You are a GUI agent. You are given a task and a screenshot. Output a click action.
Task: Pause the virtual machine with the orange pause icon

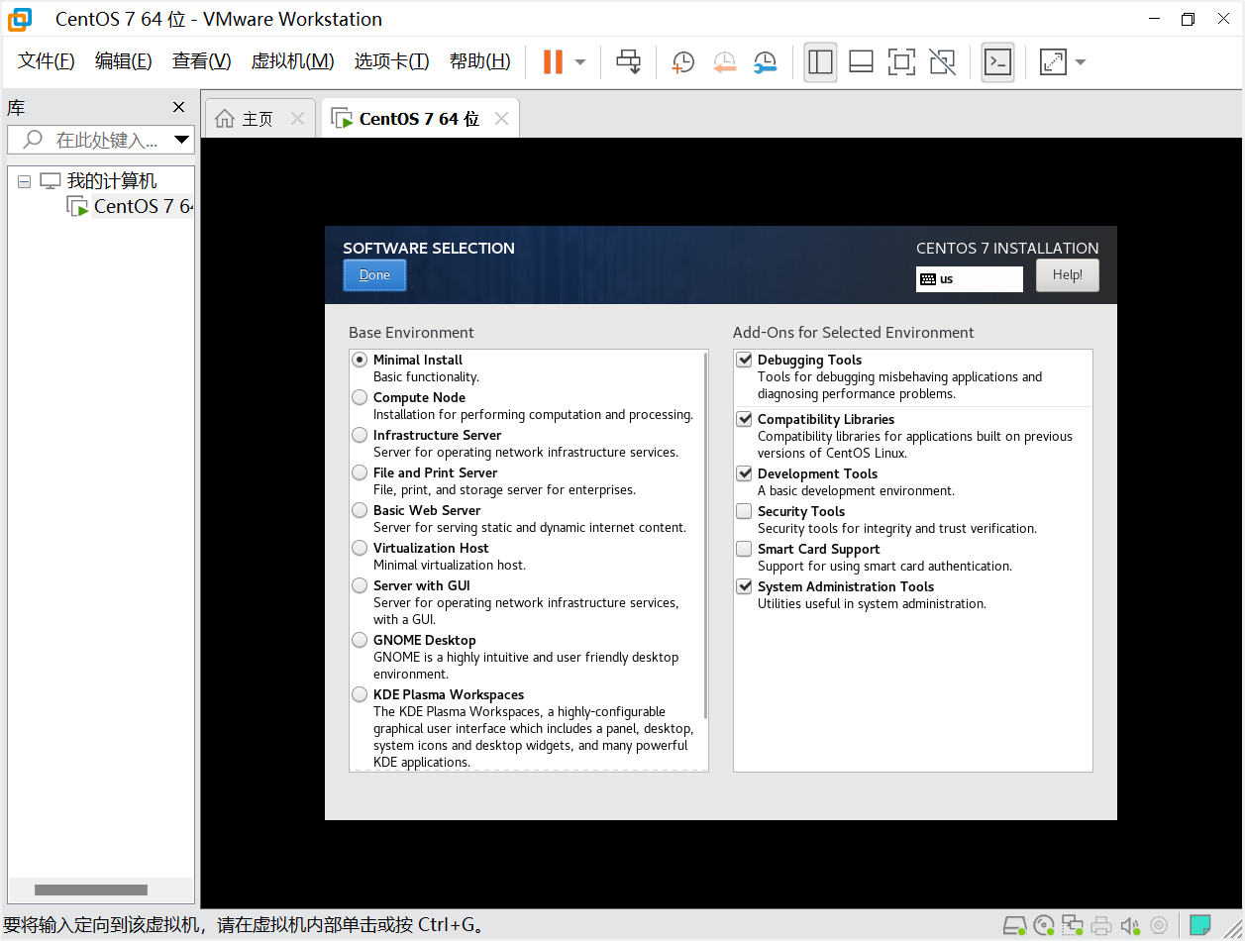[x=553, y=61]
